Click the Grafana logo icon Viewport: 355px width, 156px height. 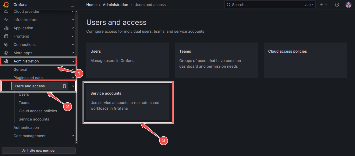(x=6, y=4)
